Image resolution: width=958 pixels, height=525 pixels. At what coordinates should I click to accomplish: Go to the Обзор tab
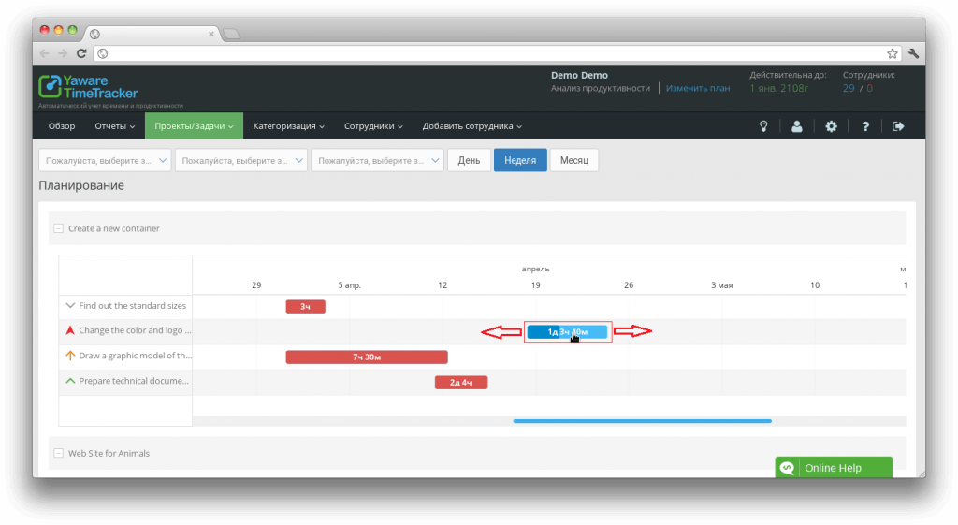62,126
